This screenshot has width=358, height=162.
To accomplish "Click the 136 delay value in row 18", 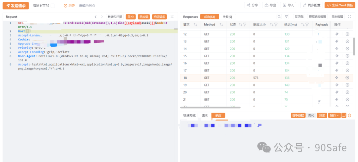I will point(287,78).
